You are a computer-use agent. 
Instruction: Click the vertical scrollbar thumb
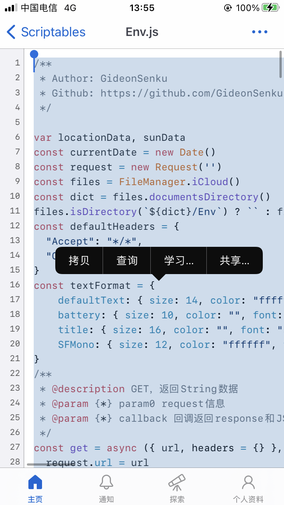281,64
